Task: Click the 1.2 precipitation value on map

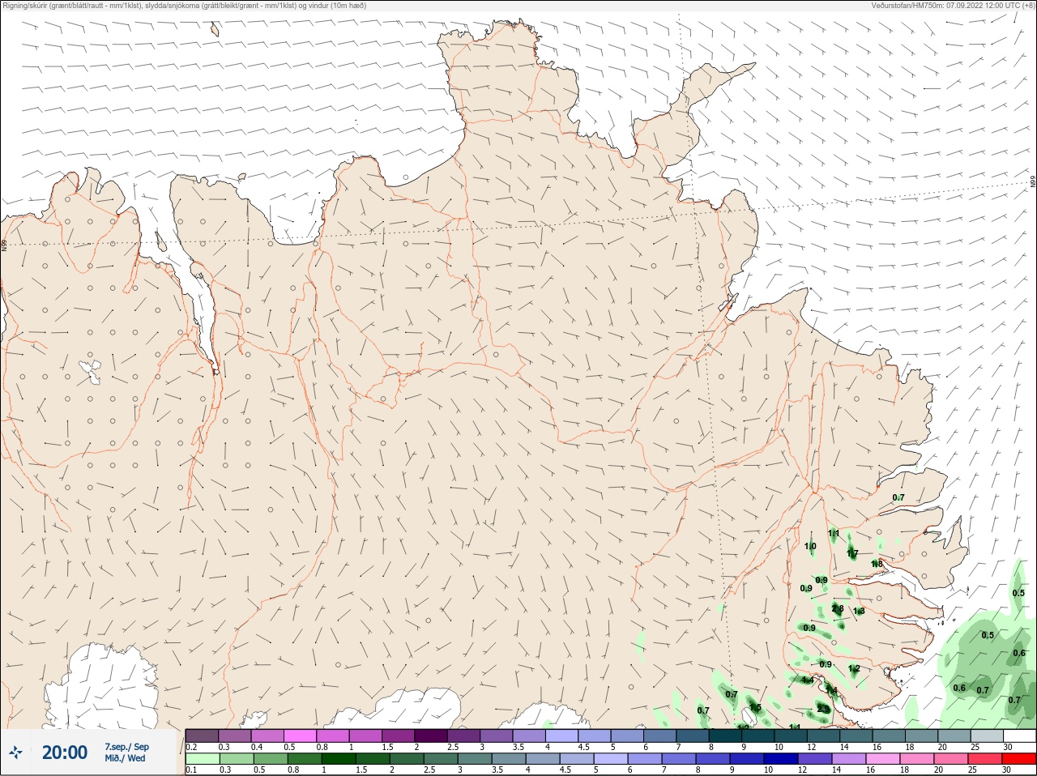Action: pos(854,668)
